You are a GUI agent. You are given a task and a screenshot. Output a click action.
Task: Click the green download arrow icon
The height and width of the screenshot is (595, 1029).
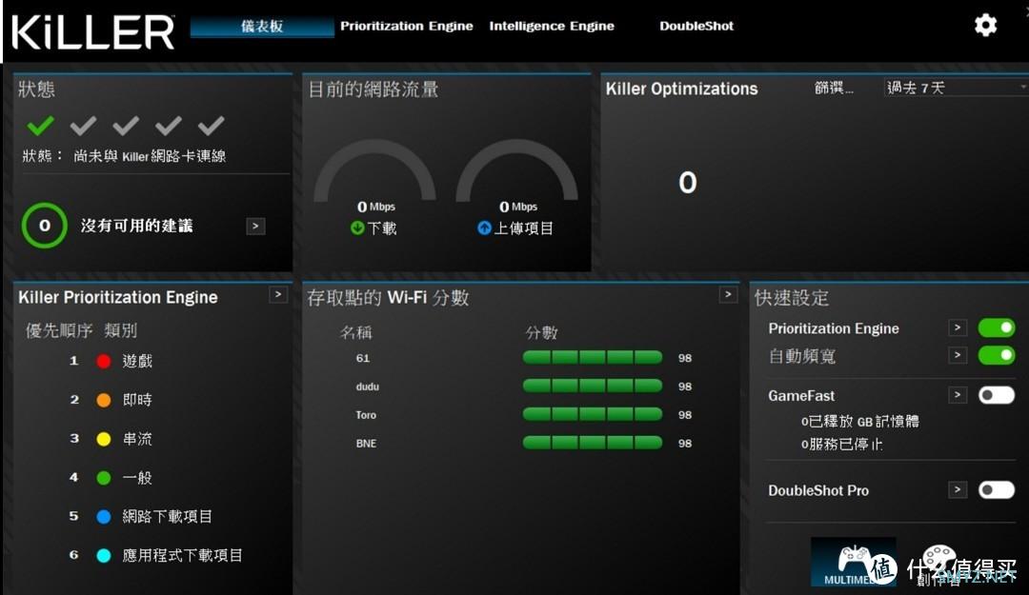click(357, 228)
